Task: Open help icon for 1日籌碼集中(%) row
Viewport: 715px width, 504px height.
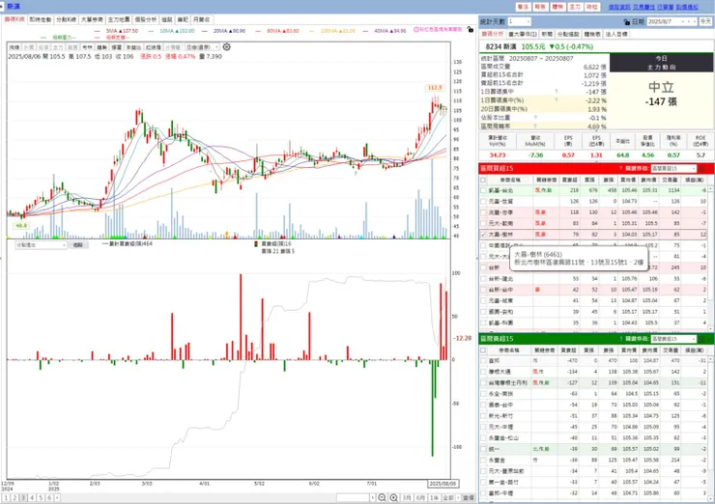Action: pos(556,100)
